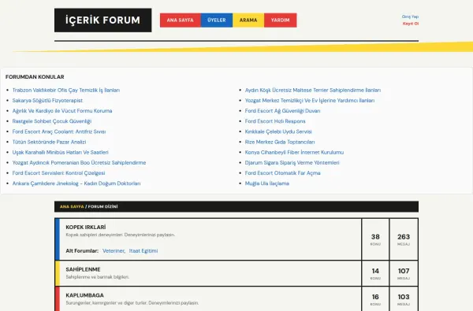Screen dimensions: 473x311
Task: Open Ağırlık Ve Kardiyo ile Vücut Formu topic
Action: [62, 111]
